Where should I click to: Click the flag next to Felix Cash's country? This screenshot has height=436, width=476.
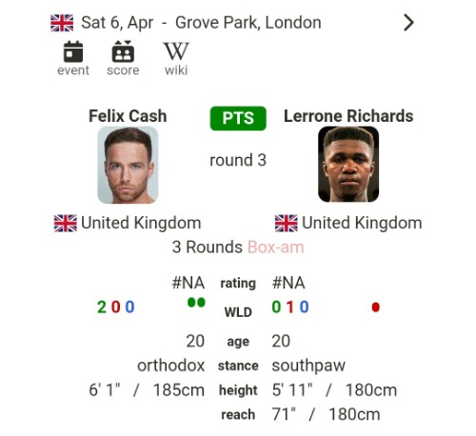(65, 223)
